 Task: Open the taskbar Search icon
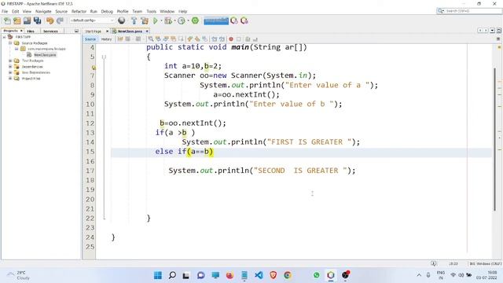[x=172, y=275]
